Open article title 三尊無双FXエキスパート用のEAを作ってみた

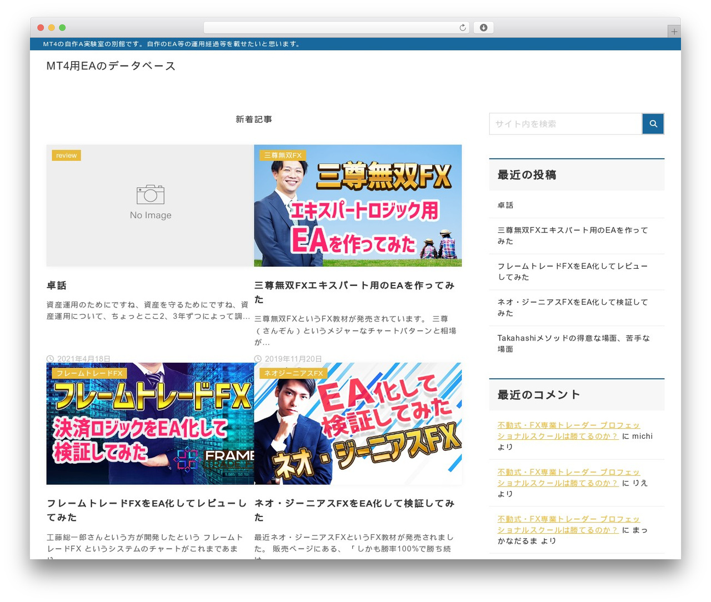(x=354, y=292)
